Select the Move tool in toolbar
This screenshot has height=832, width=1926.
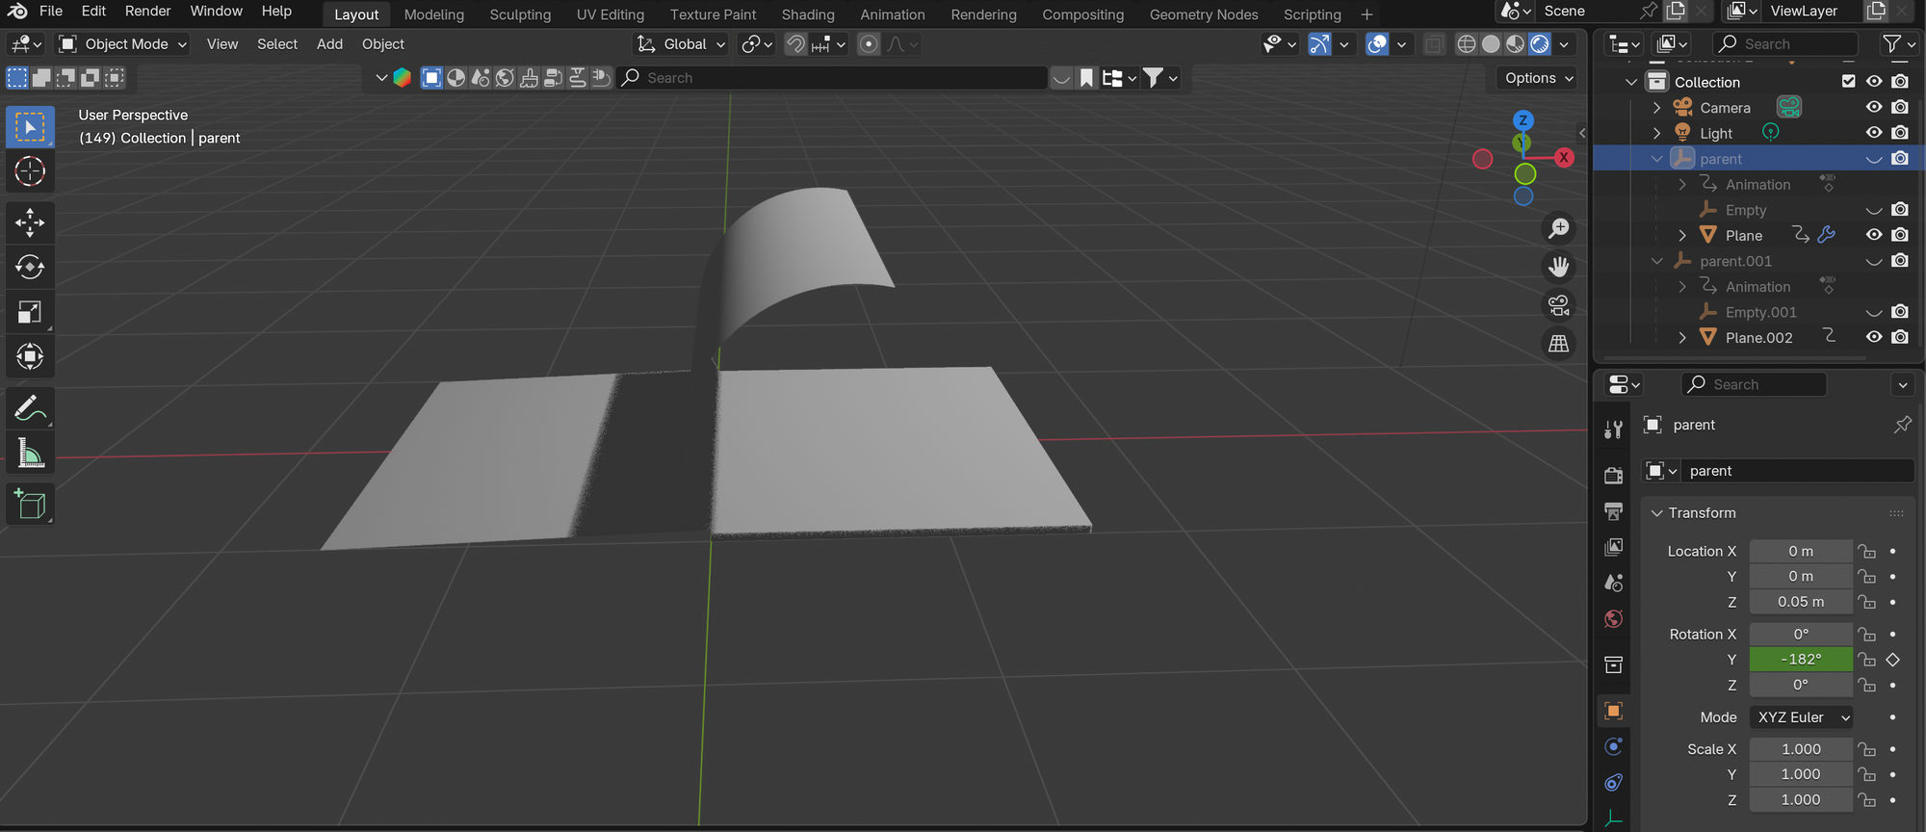click(x=30, y=222)
